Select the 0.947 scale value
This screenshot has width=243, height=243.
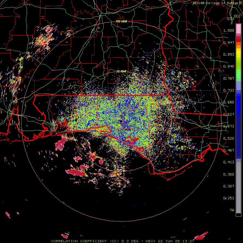point(229,42)
